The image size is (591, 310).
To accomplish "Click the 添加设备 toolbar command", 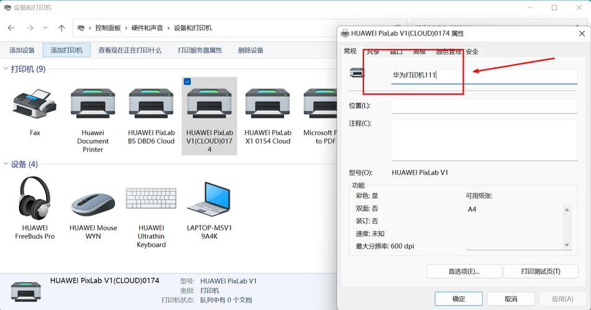I will point(22,50).
